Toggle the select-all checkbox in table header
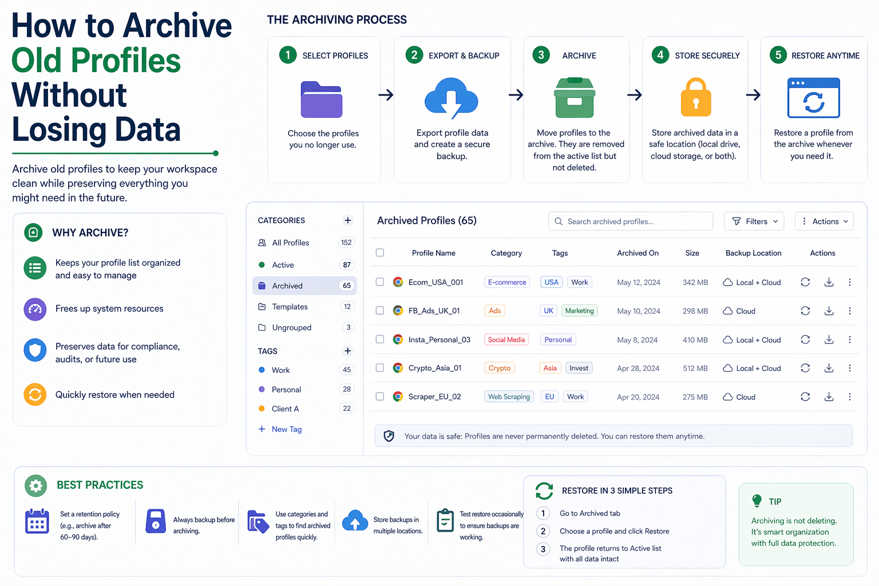Screen dimensions: 879x586 pyautogui.click(x=380, y=252)
